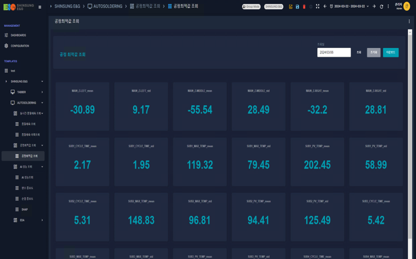Expand the EDA sidebar group
Screen dimensions: 416x259
[x=42, y=220]
